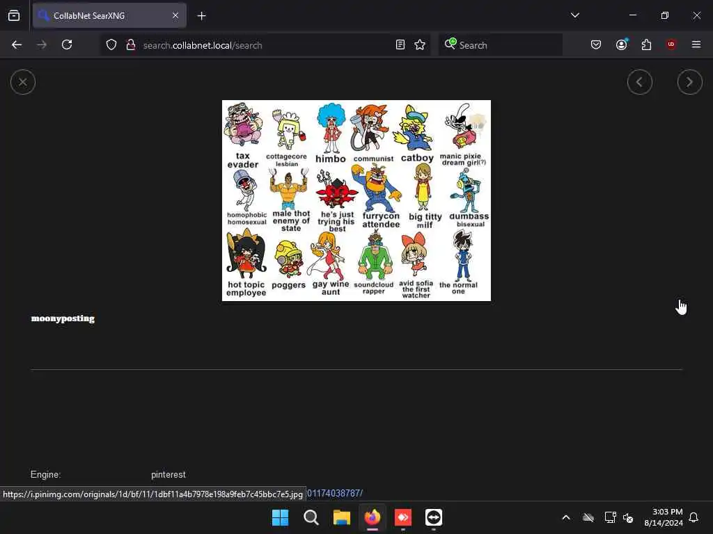Close the CollabNet SearXNG tab
The height and width of the screenshot is (534, 713).
point(175,15)
